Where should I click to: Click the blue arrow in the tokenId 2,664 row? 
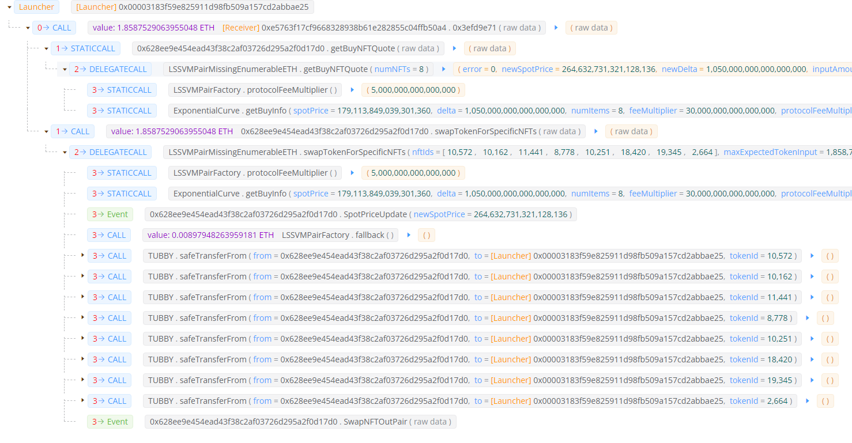807,401
